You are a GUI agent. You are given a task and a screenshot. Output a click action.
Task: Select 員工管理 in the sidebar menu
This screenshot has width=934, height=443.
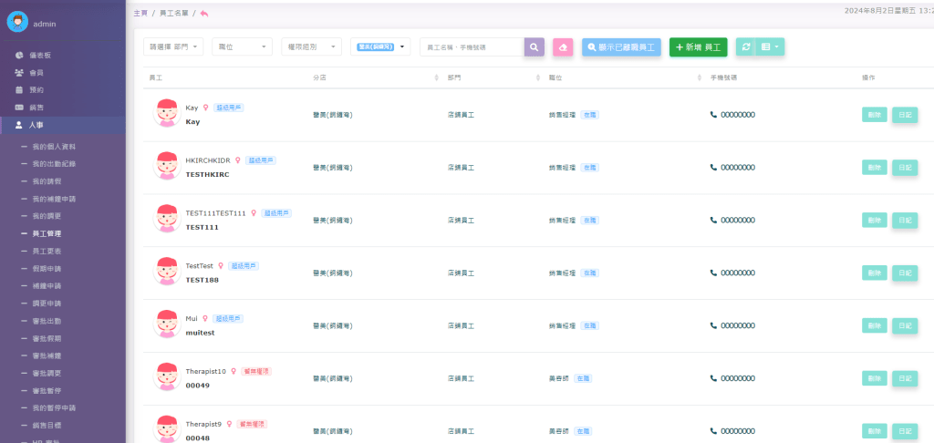(47, 233)
